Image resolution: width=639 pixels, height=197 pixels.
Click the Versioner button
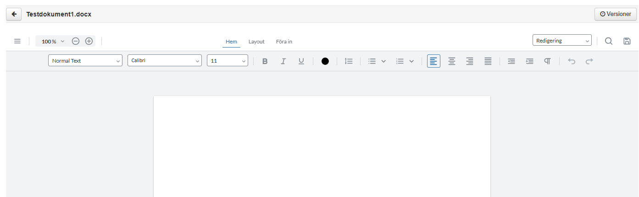[x=616, y=14]
